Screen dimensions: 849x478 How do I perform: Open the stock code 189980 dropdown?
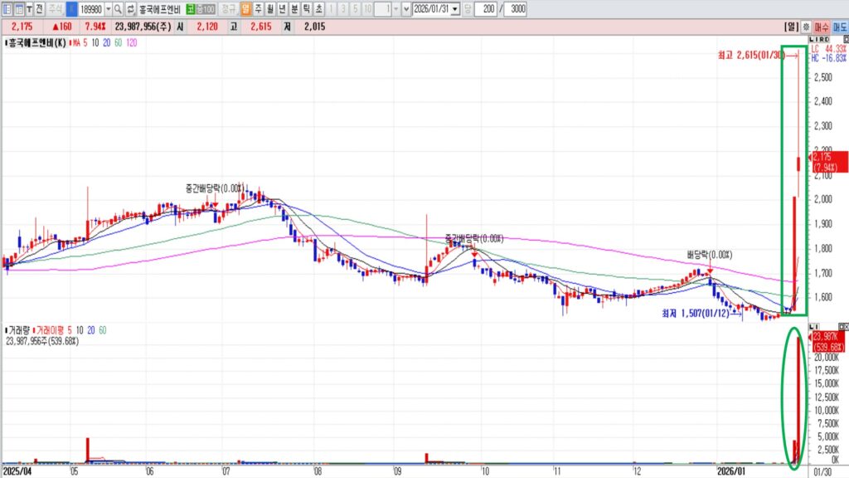(x=108, y=8)
